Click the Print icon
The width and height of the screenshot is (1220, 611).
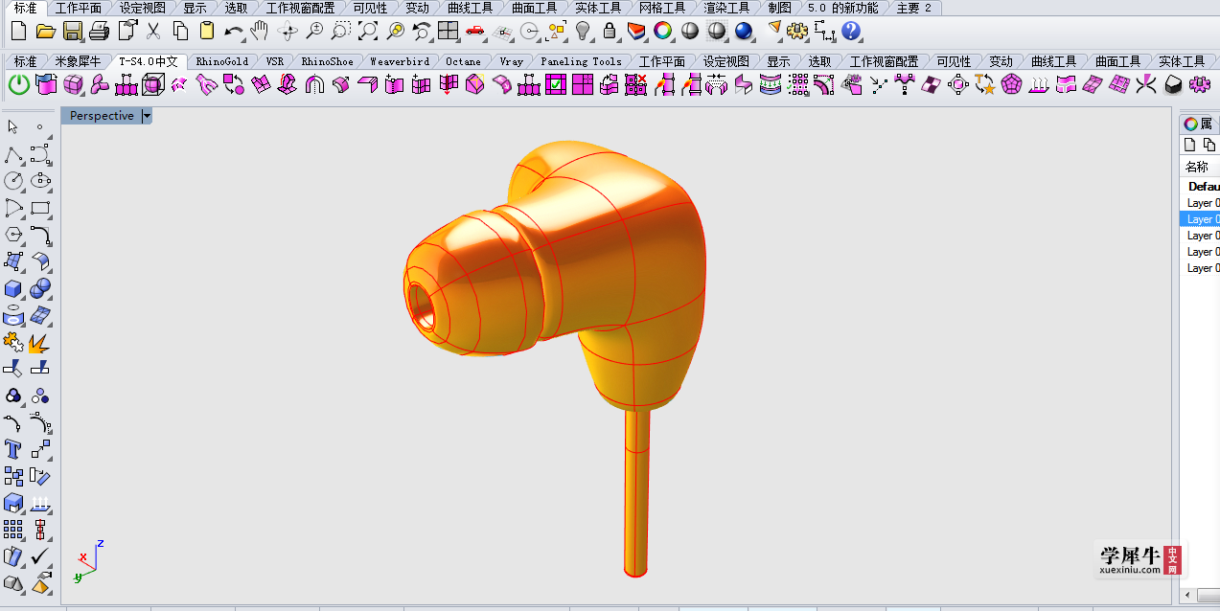point(99,32)
